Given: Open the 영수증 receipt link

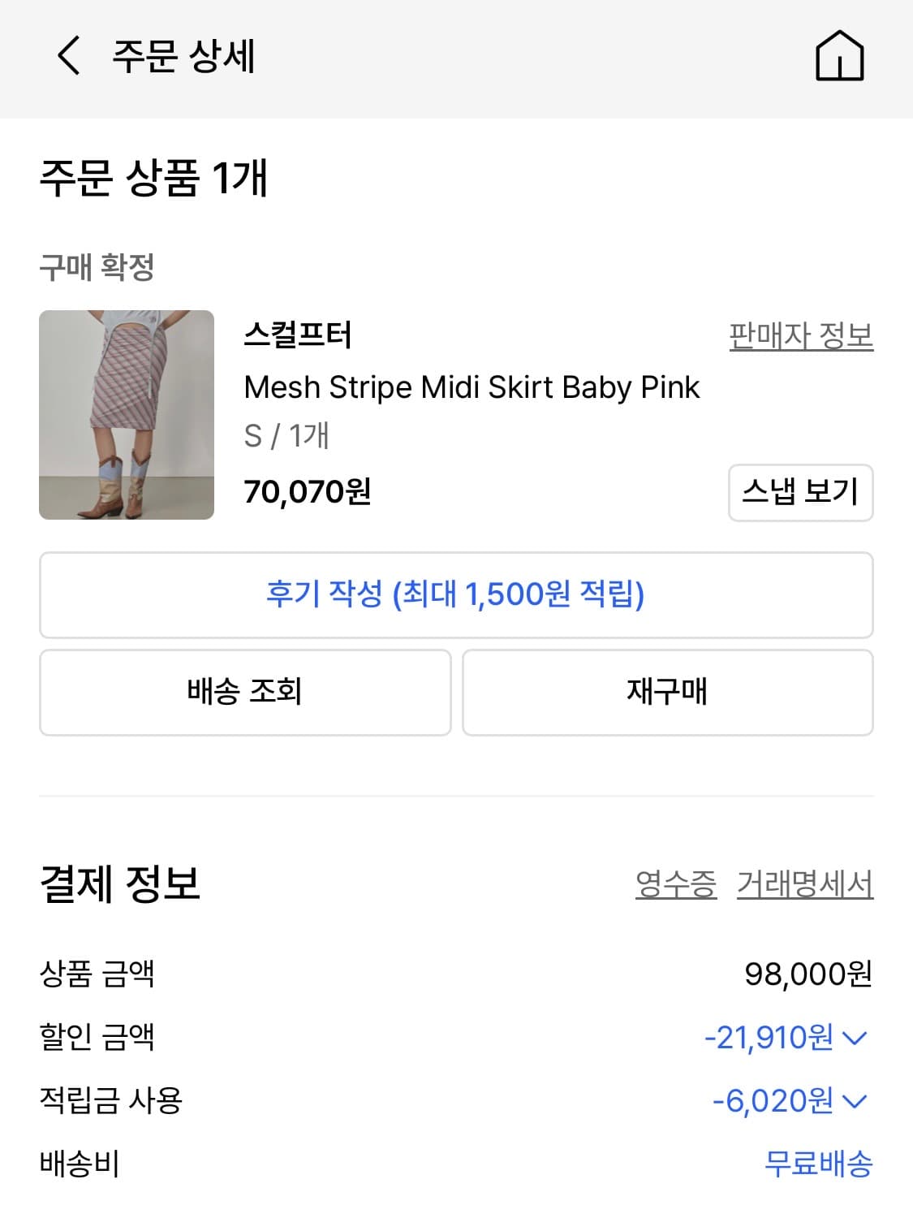Looking at the screenshot, I should pos(676,884).
